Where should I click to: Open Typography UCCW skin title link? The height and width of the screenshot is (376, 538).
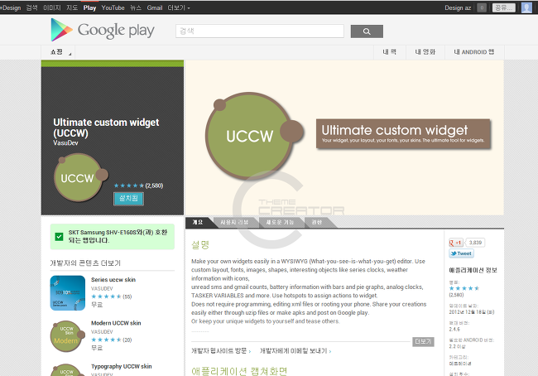[x=121, y=366]
